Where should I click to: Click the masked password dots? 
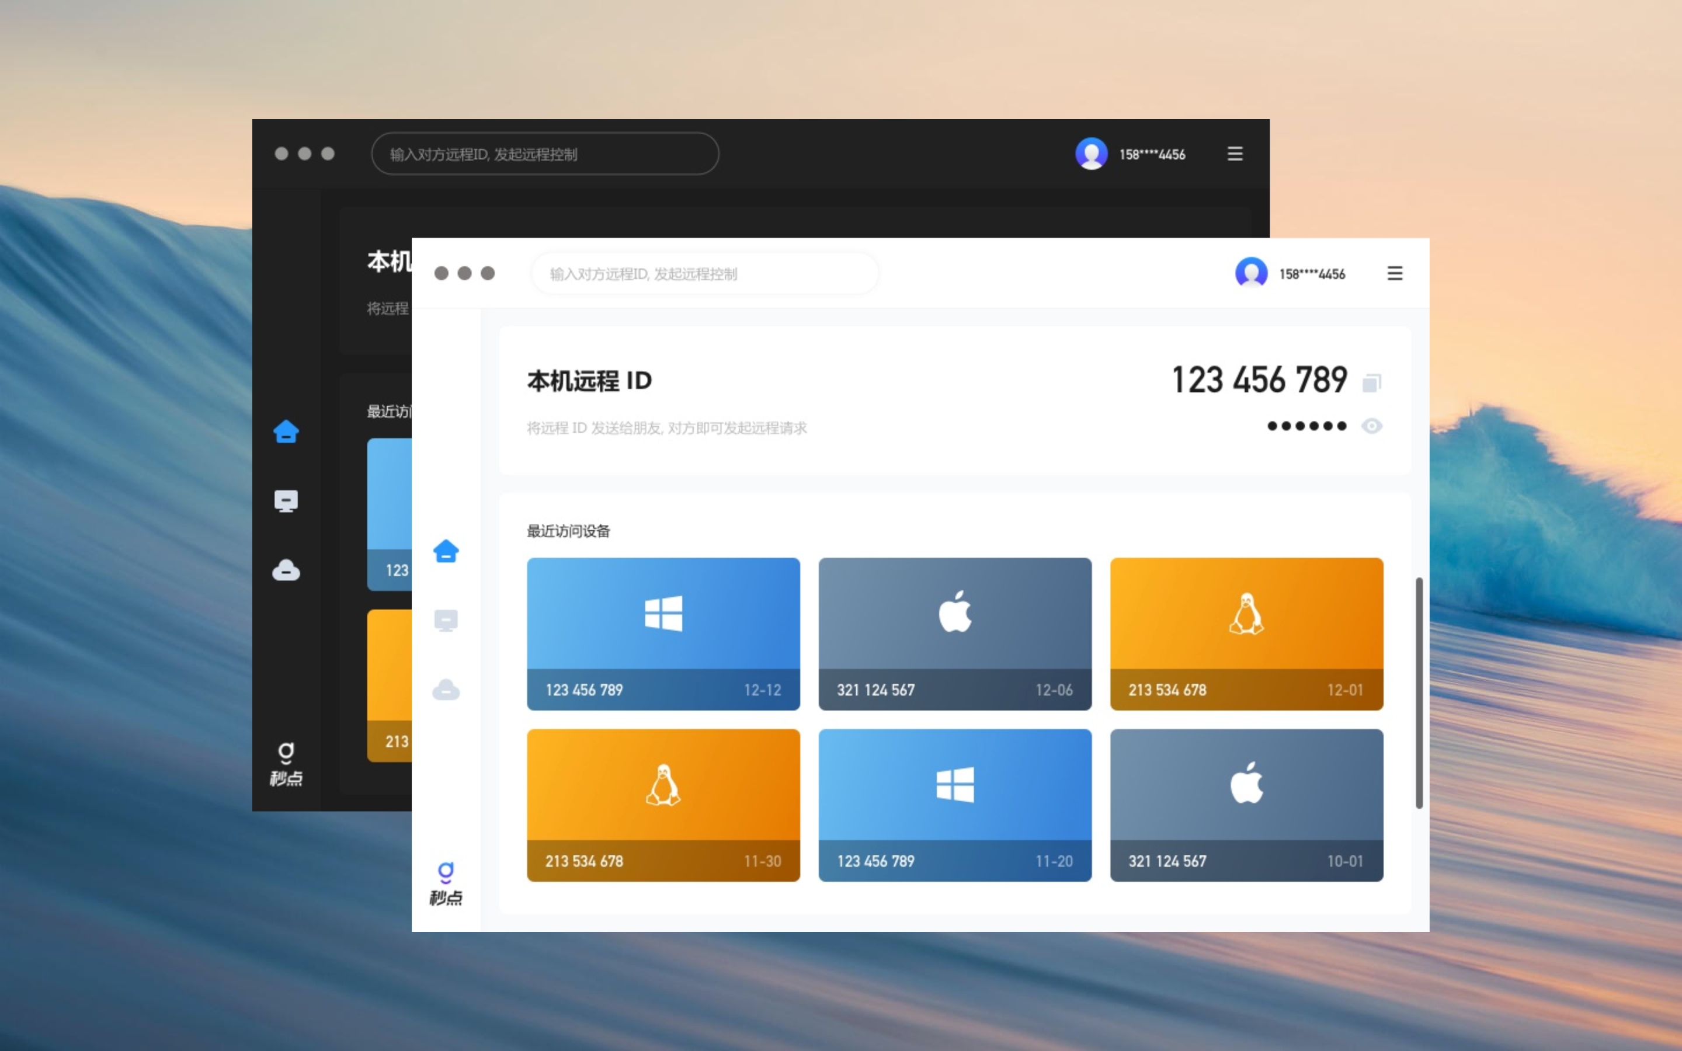pyautogui.click(x=1306, y=426)
